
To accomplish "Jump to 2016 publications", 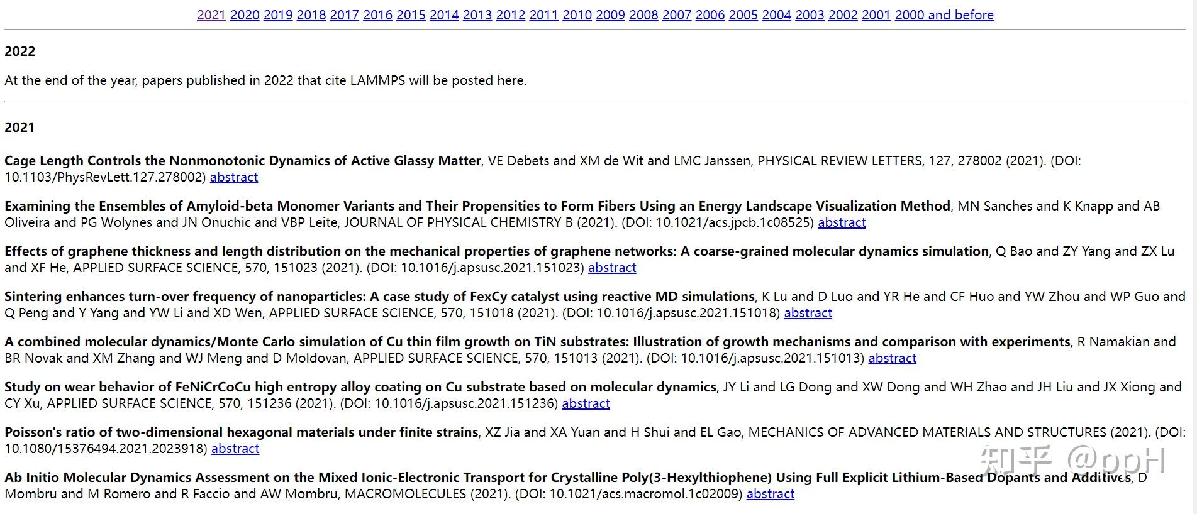I will pos(378,15).
